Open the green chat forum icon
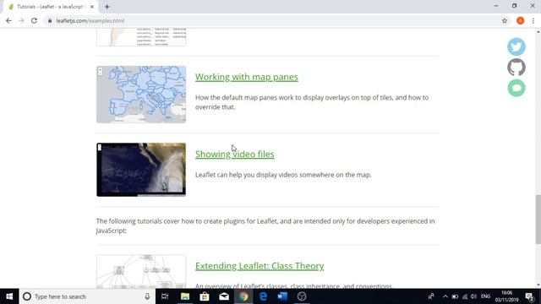Screen dimensions: 541x304 [516, 88]
